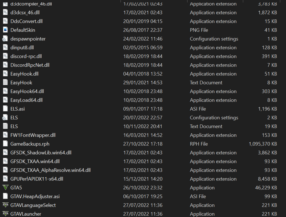
Task: Click the EasyHook64.dll file icon
Action: 5,91
